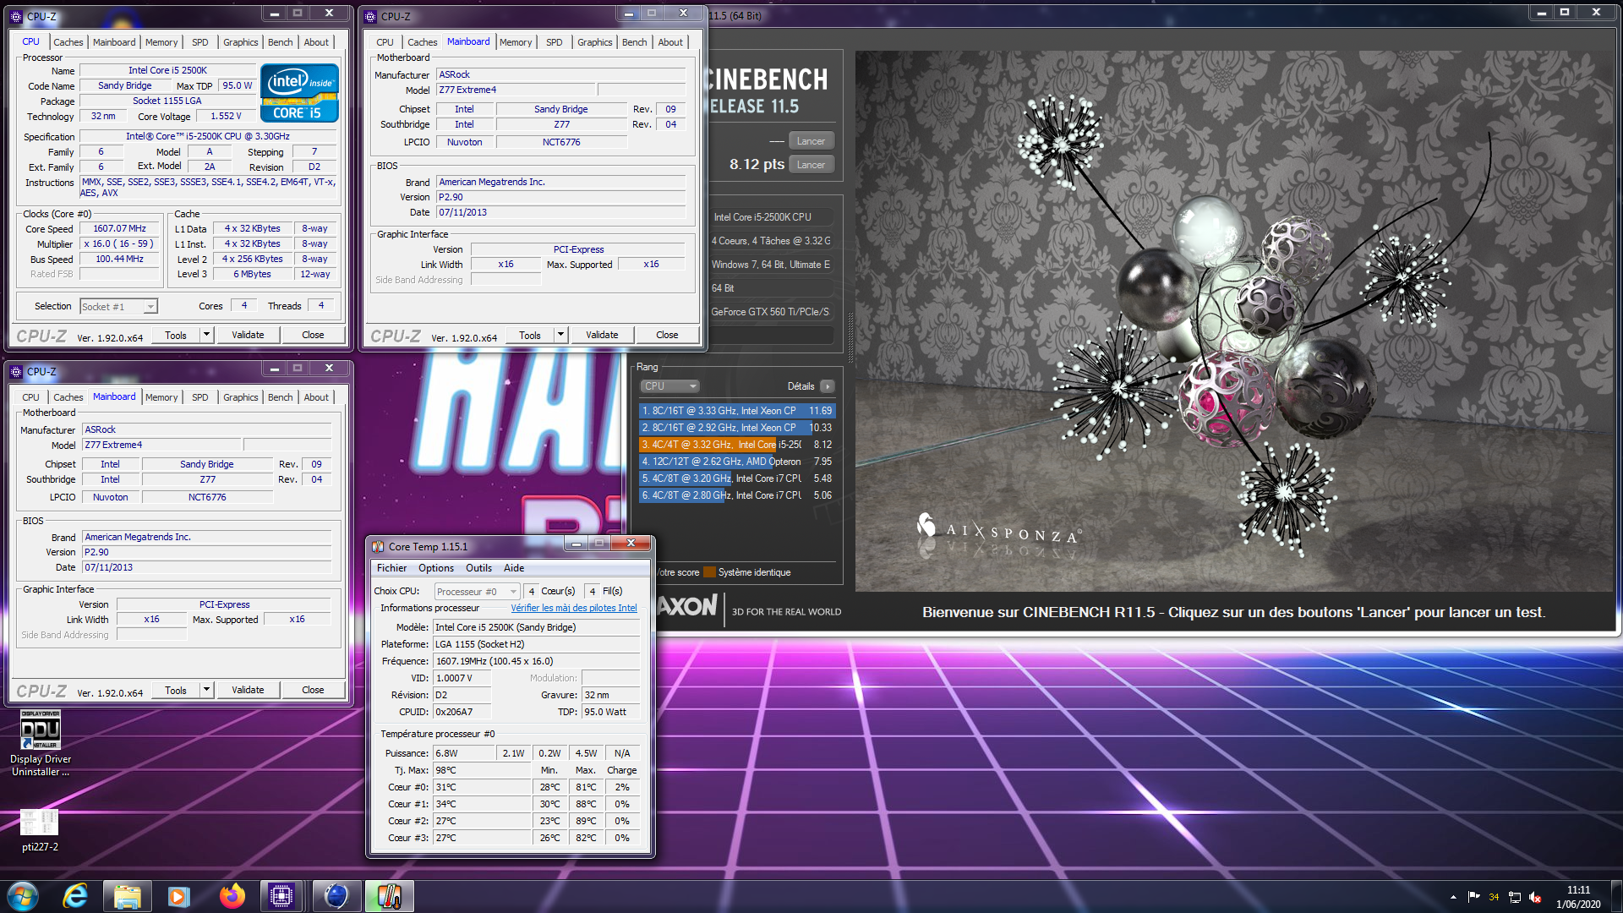
Task: Select rank 2 Xeon 2.92 GHz entry
Action: [737, 428]
